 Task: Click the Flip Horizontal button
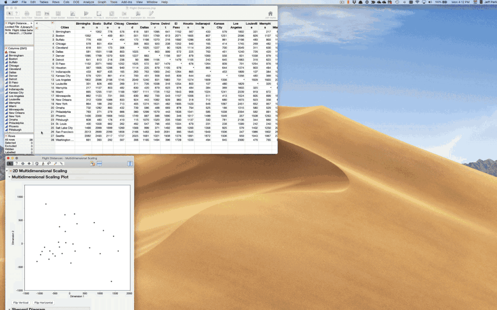point(43,303)
